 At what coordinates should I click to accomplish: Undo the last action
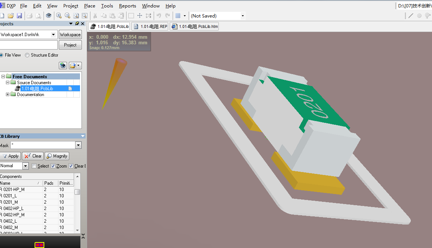(159, 16)
